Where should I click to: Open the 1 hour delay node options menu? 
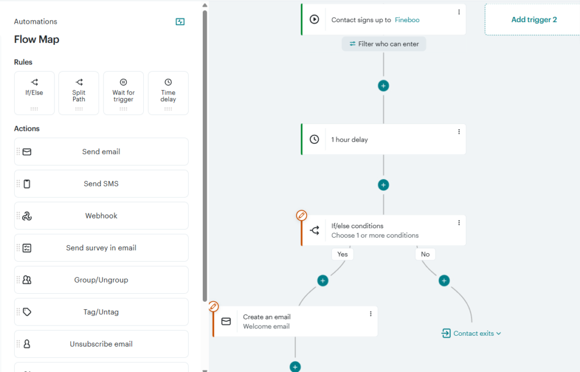(459, 131)
